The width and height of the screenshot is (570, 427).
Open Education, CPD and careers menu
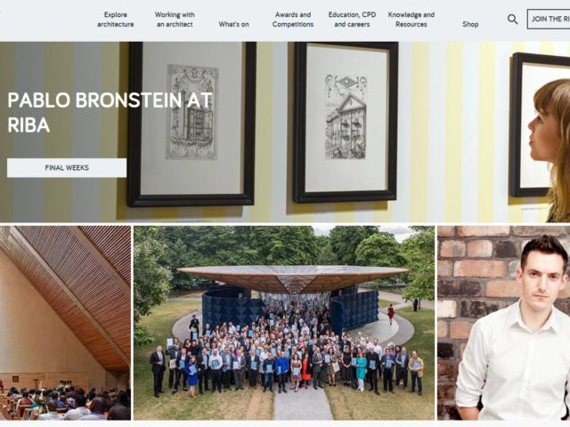(352, 20)
